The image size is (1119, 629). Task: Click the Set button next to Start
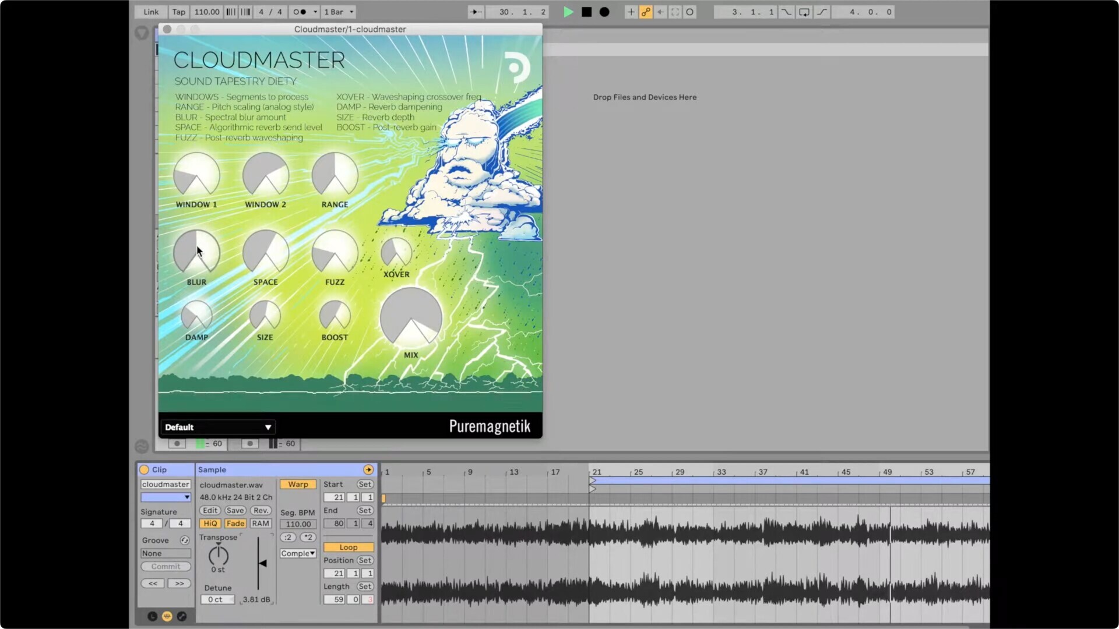pyautogui.click(x=365, y=484)
